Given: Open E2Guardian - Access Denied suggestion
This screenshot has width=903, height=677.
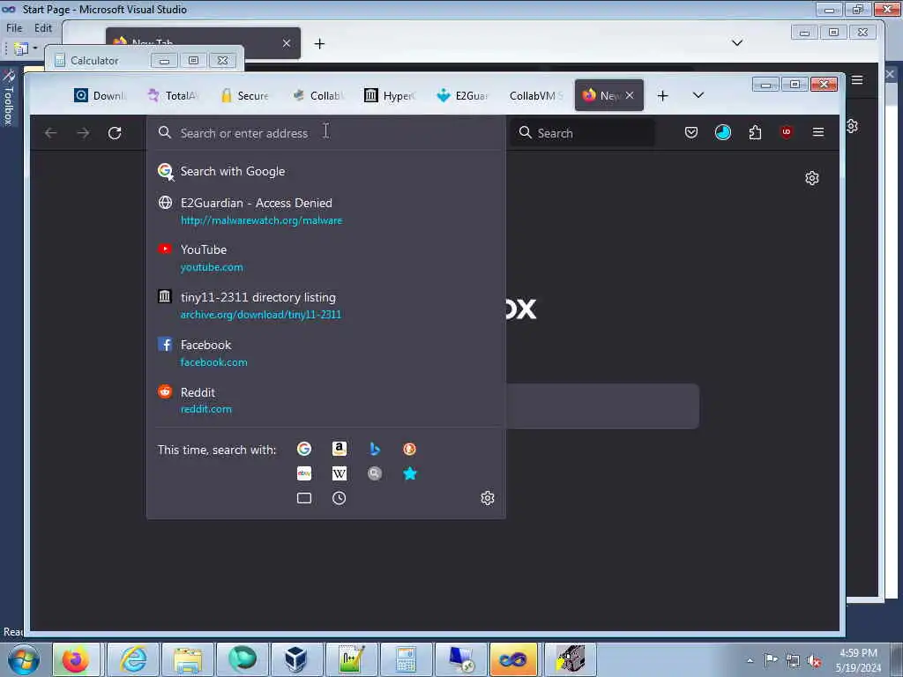Looking at the screenshot, I should coord(326,212).
